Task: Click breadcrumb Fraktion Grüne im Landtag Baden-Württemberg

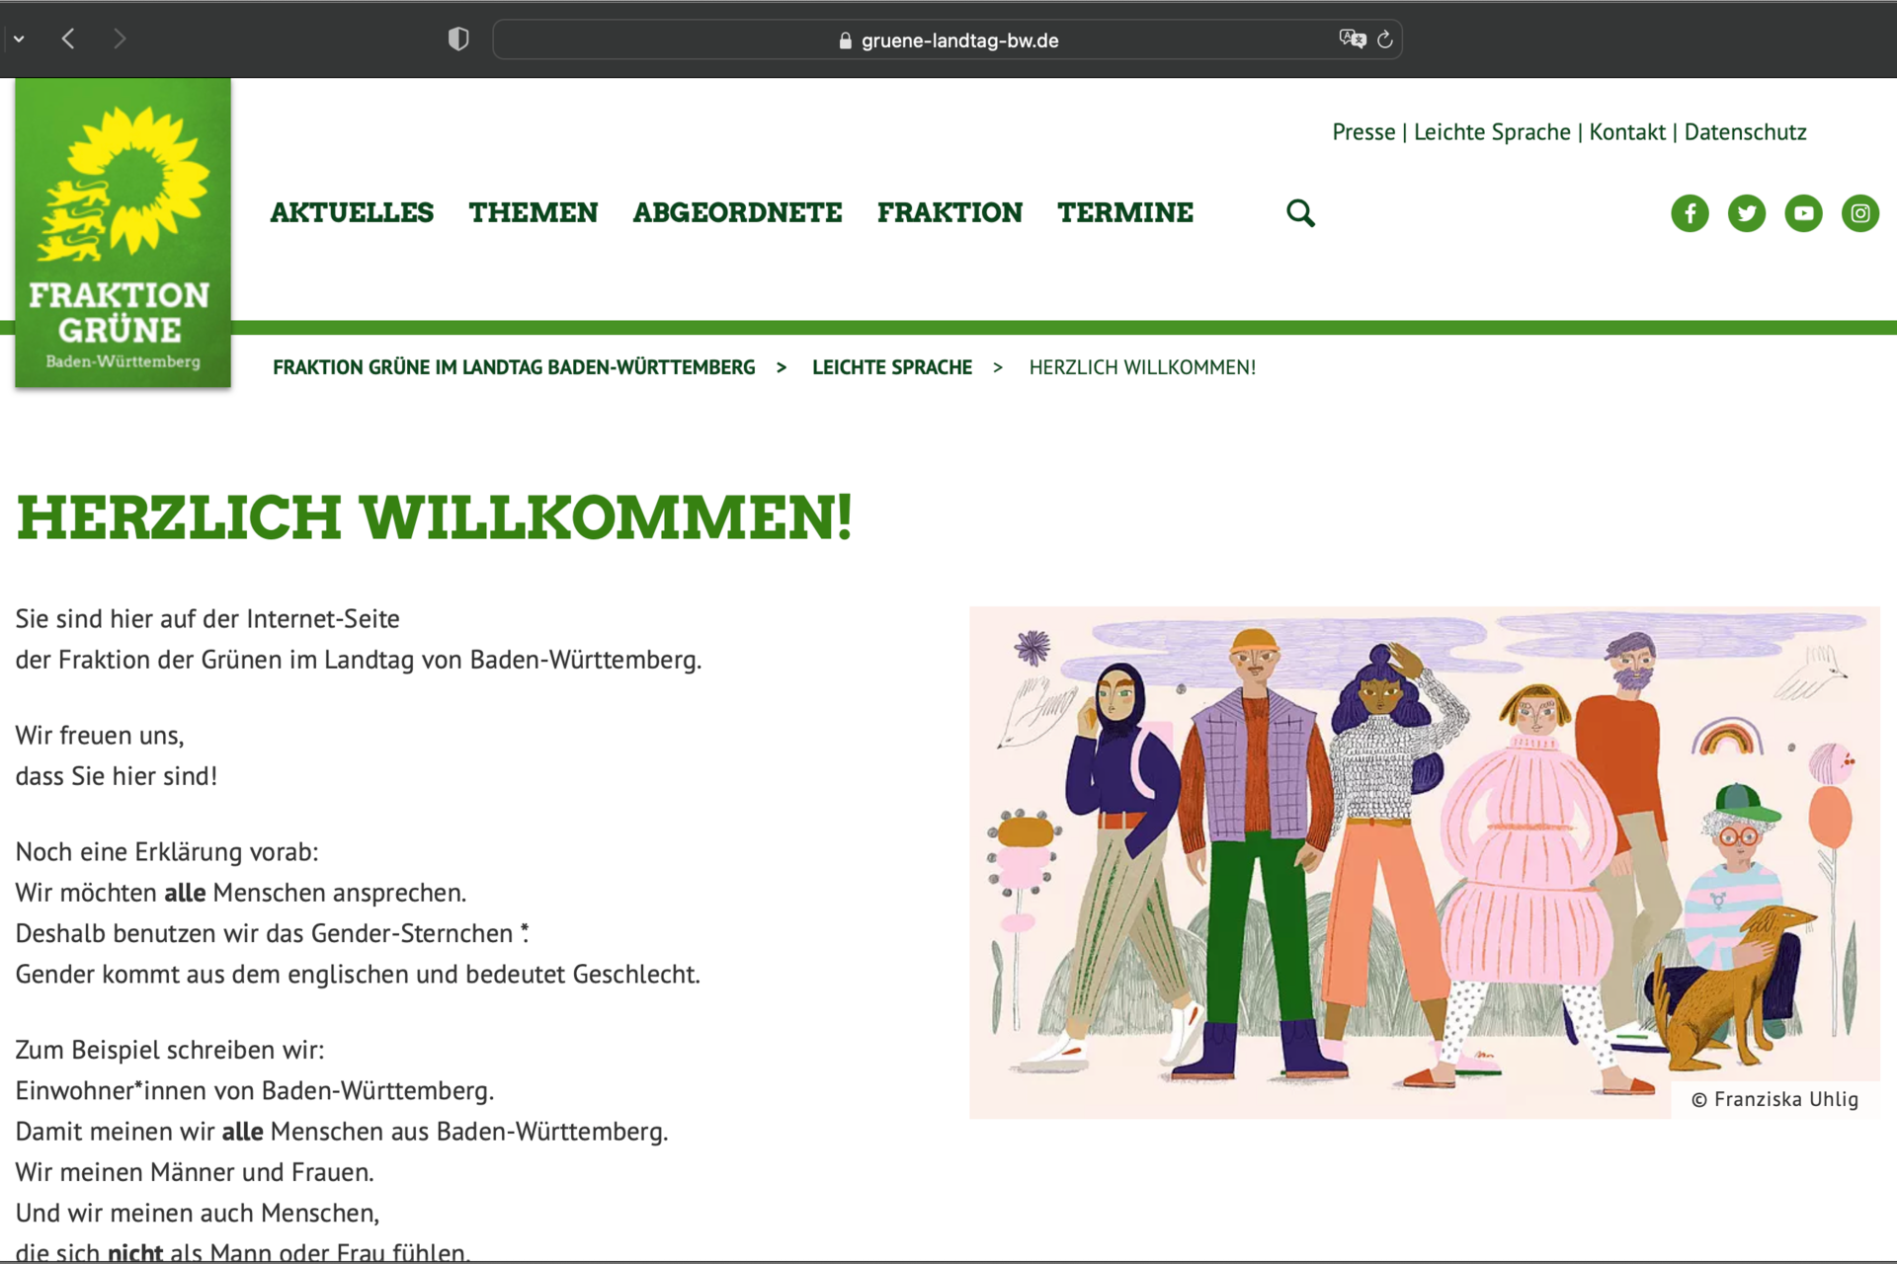Action: [x=514, y=367]
